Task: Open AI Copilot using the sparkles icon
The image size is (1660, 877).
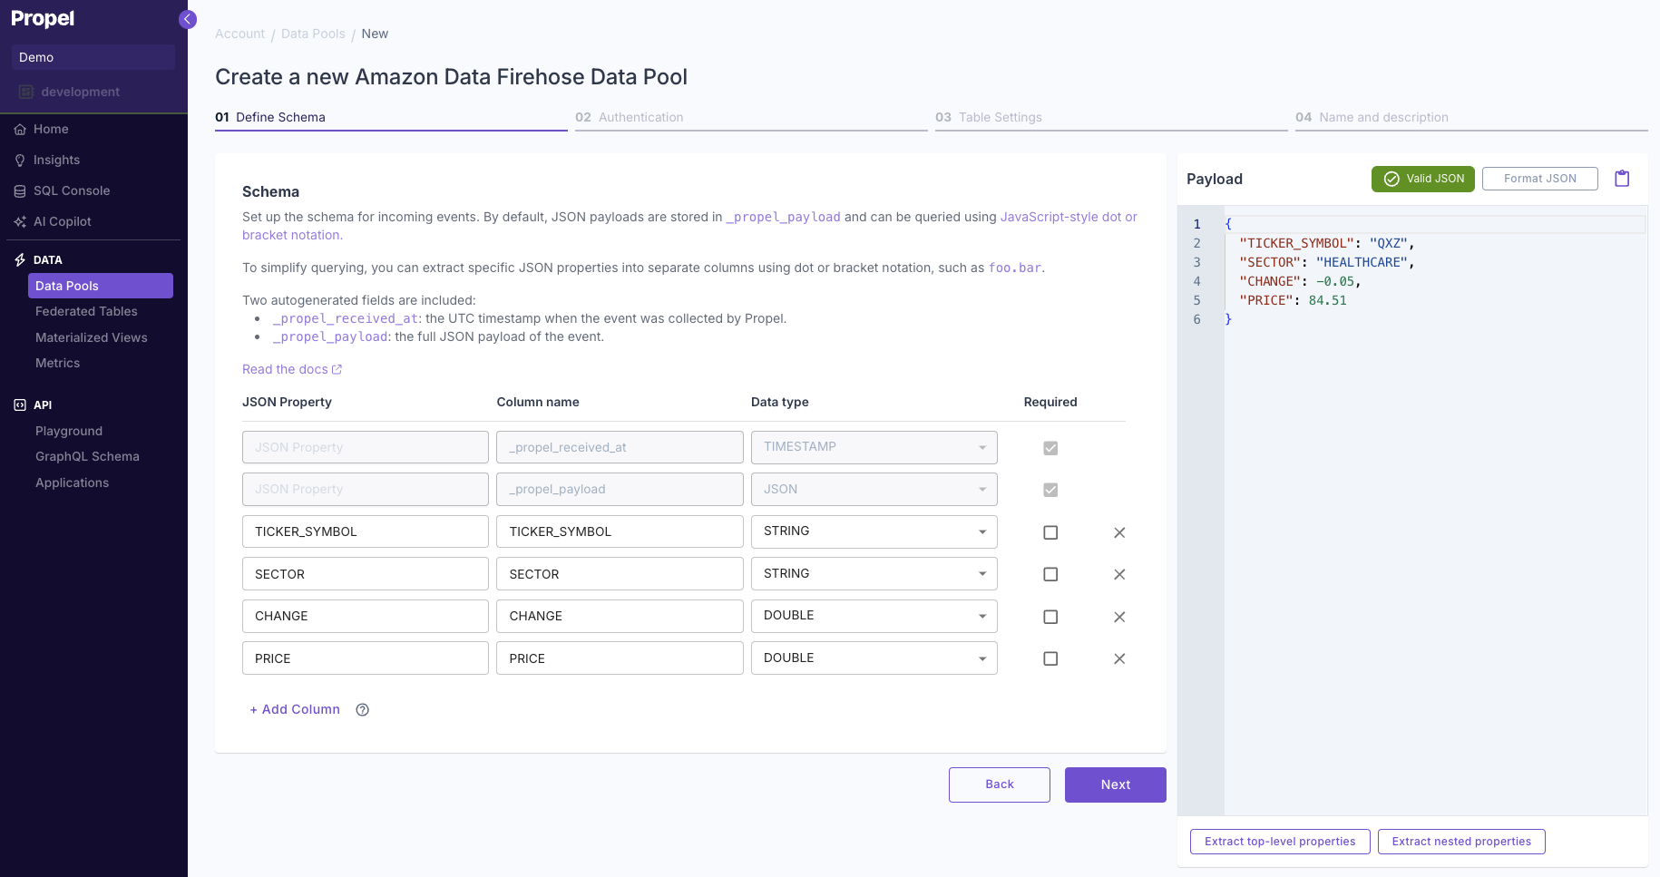Action: (19, 221)
